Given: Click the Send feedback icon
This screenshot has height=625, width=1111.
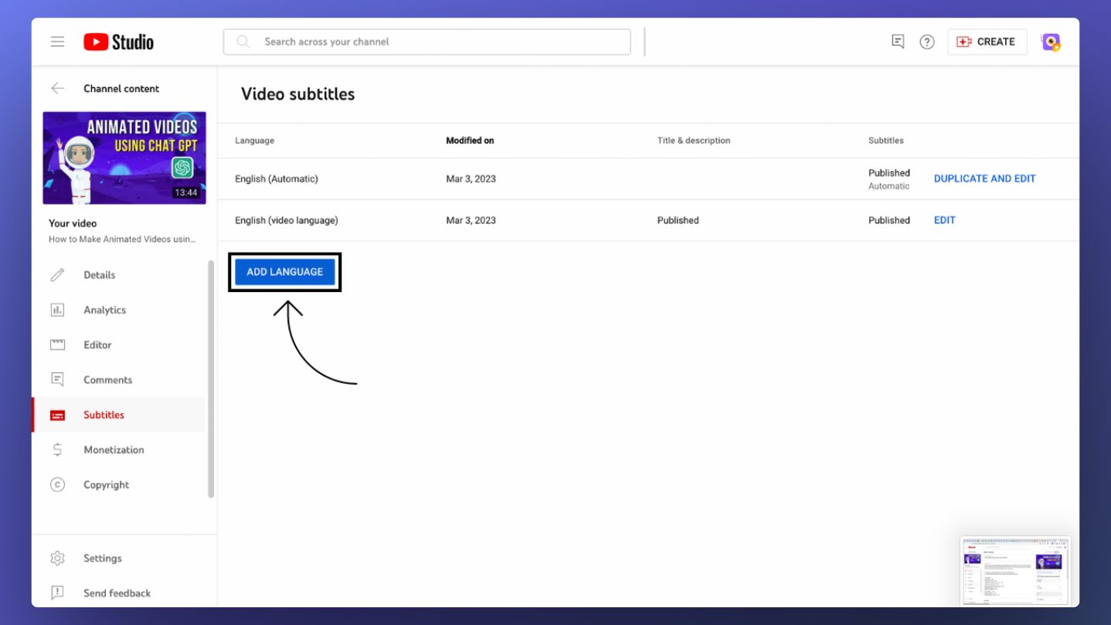Looking at the screenshot, I should point(57,593).
